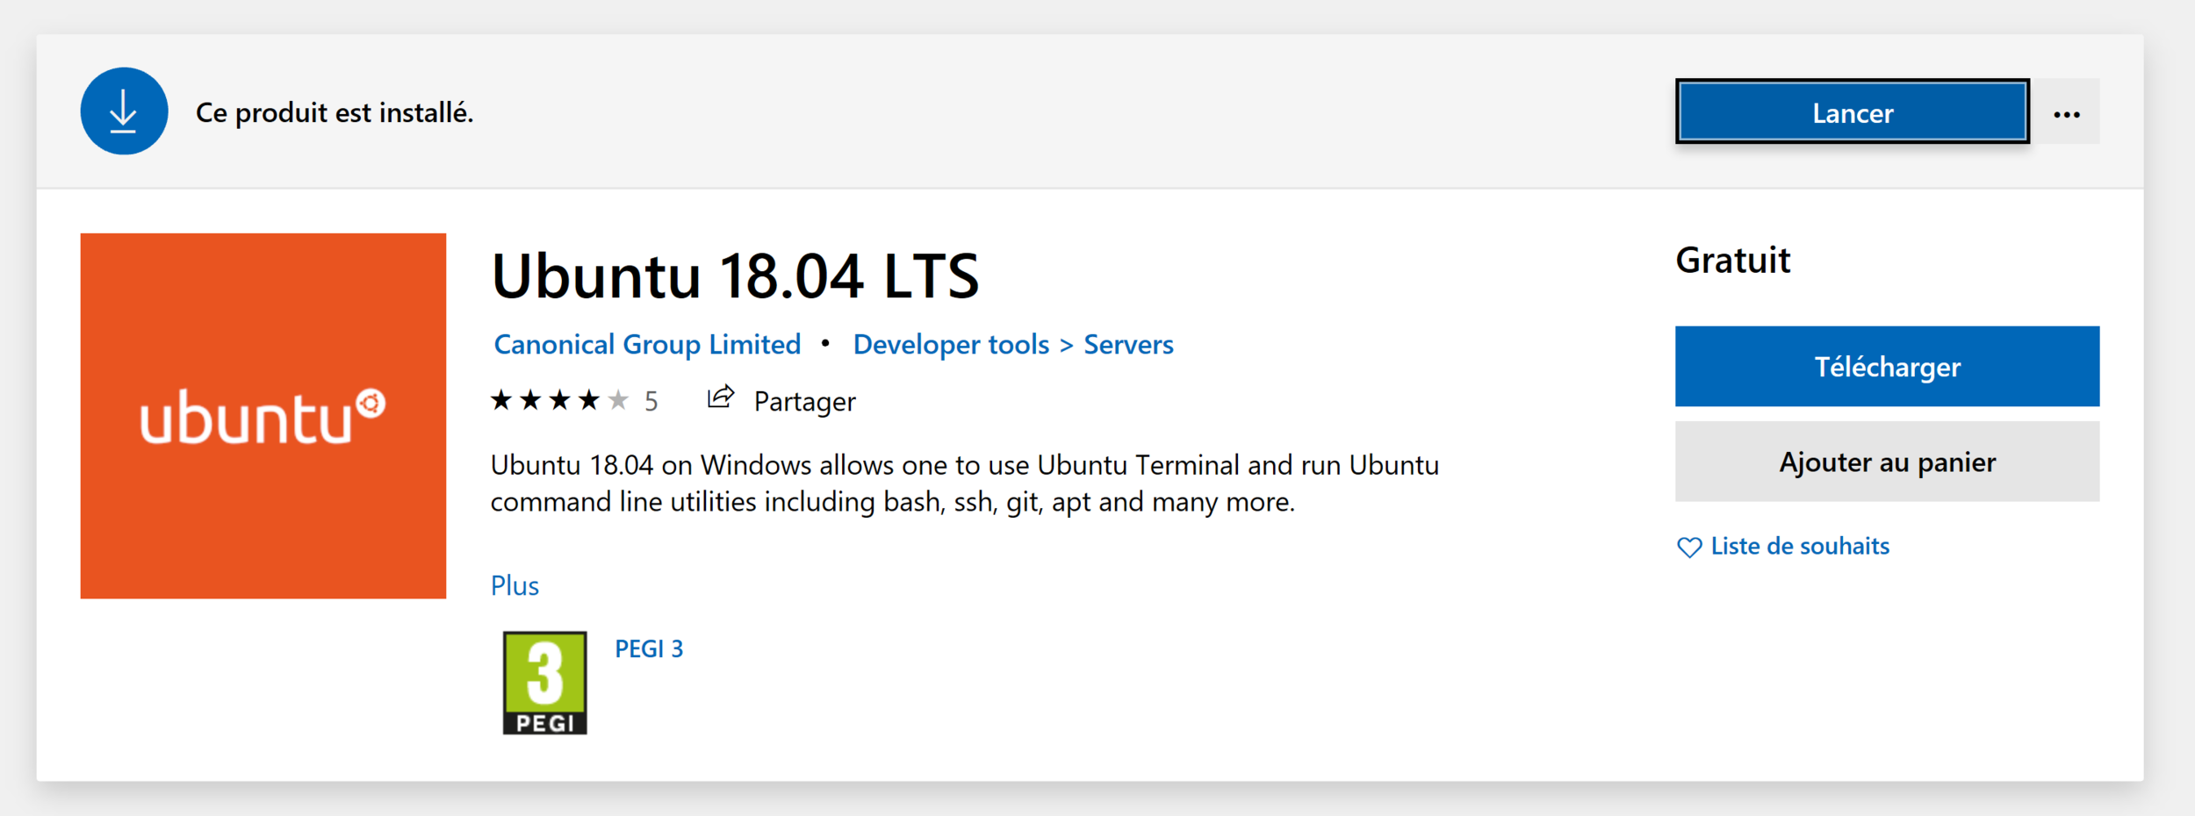
Task: Open Liste de souhaits link
Action: pos(1800,546)
